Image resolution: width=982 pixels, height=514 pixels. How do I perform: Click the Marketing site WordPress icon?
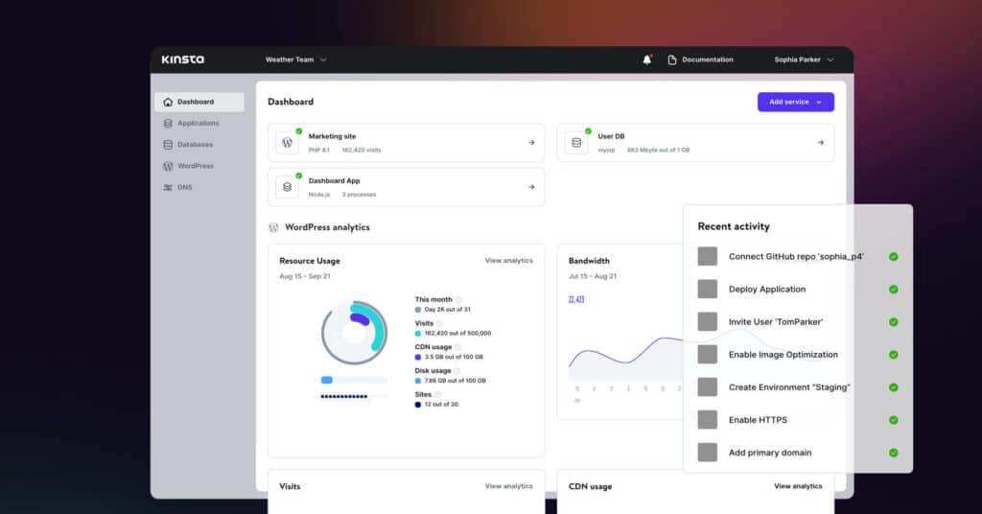tap(288, 142)
